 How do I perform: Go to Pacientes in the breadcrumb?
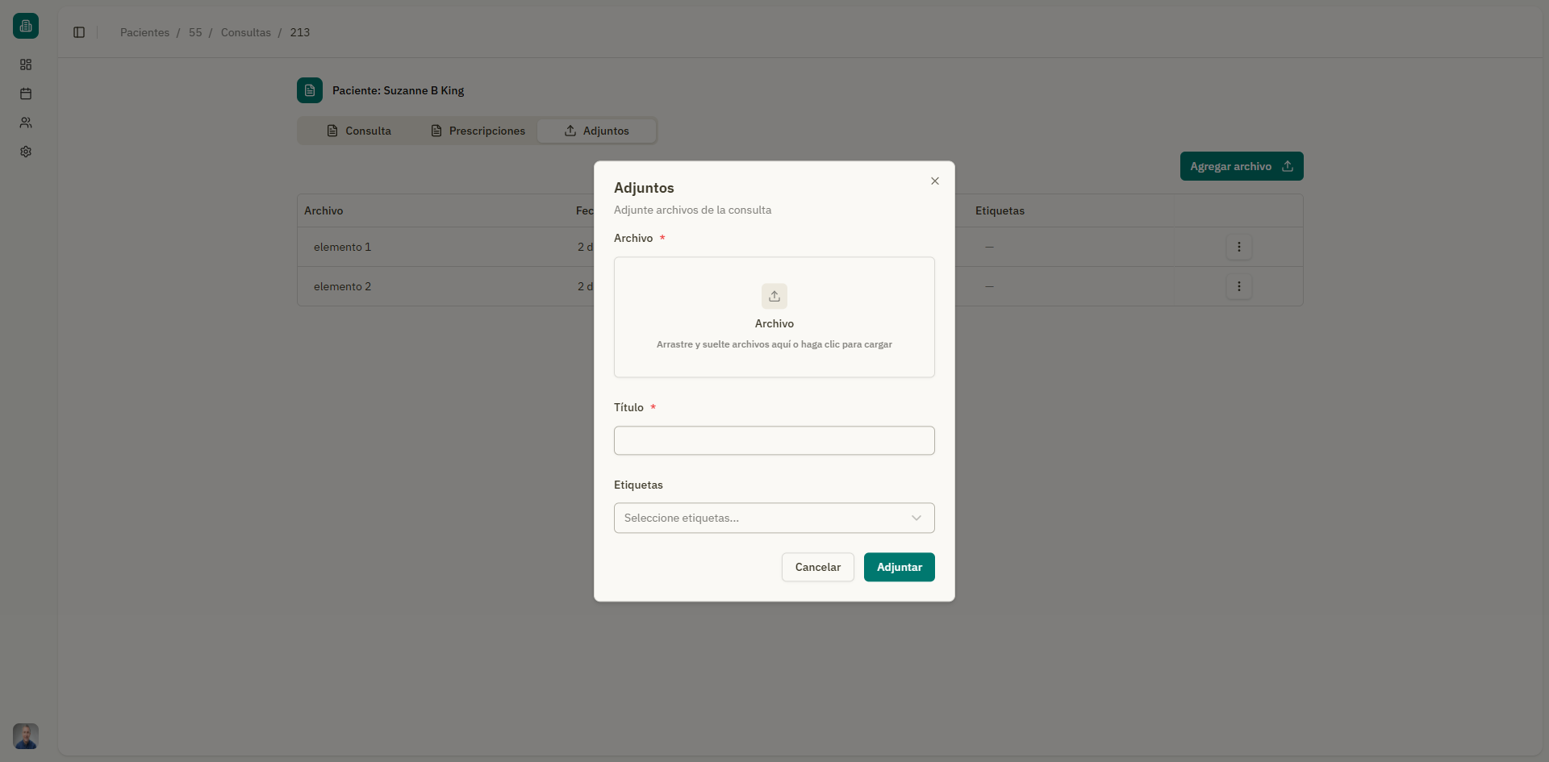[144, 32]
